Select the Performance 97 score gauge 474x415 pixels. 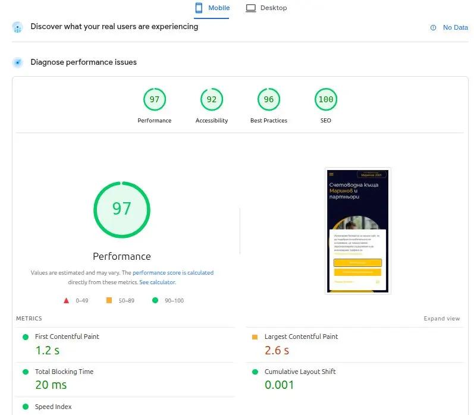(155, 99)
